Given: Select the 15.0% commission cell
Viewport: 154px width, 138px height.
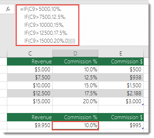Looking at the screenshot, I should (75, 85).
